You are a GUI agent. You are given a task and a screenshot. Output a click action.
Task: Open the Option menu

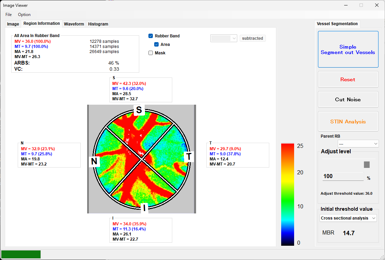24,15
